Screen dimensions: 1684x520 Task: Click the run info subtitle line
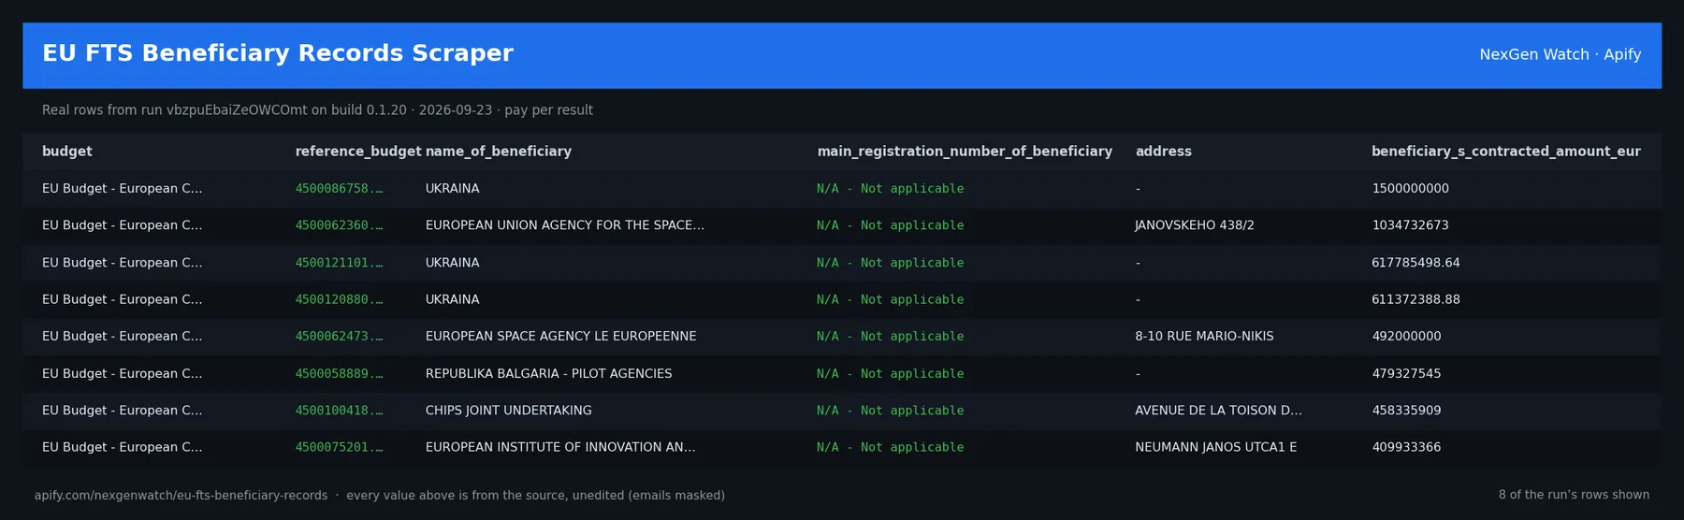click(x=317, y=110)
